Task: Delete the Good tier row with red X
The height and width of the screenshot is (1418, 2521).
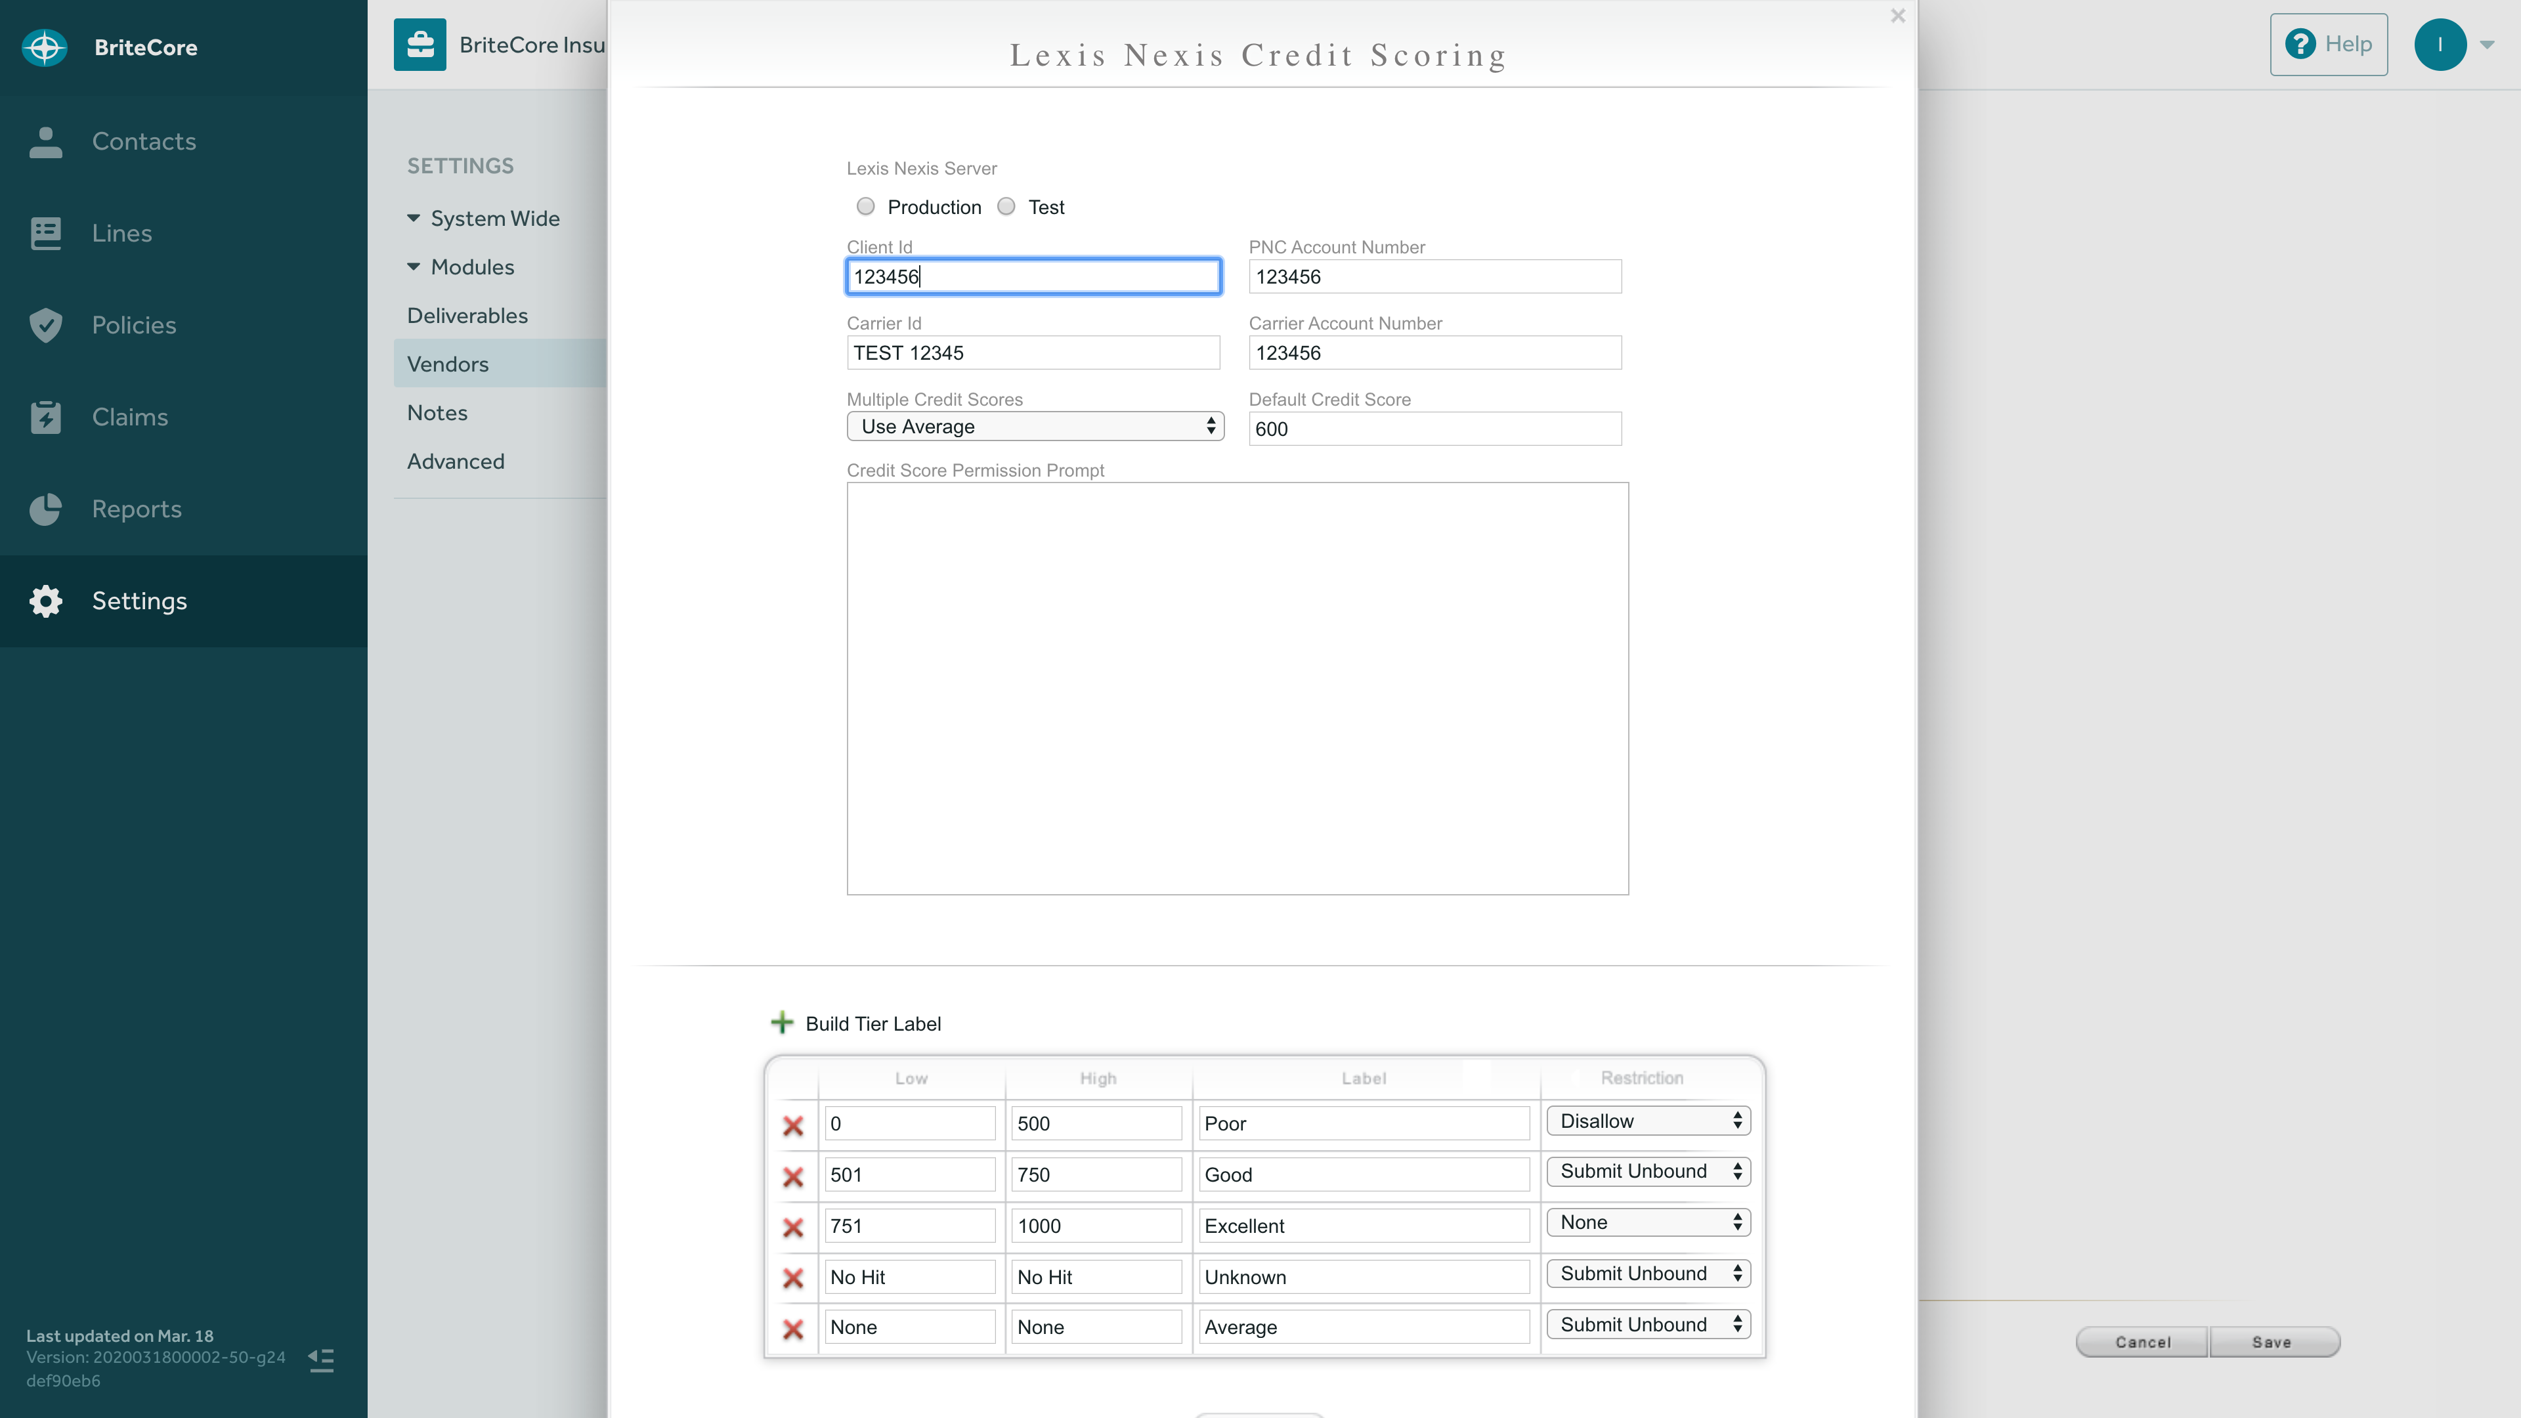Action: (792, 1176)
